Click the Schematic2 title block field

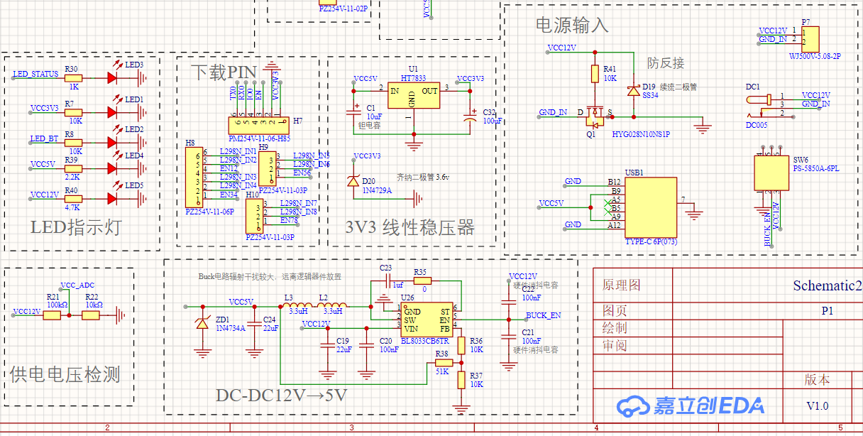(827, 285)
